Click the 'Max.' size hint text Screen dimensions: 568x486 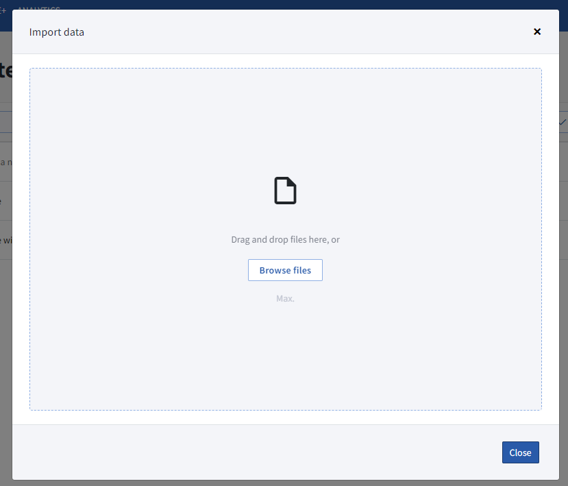pos(285,299)
